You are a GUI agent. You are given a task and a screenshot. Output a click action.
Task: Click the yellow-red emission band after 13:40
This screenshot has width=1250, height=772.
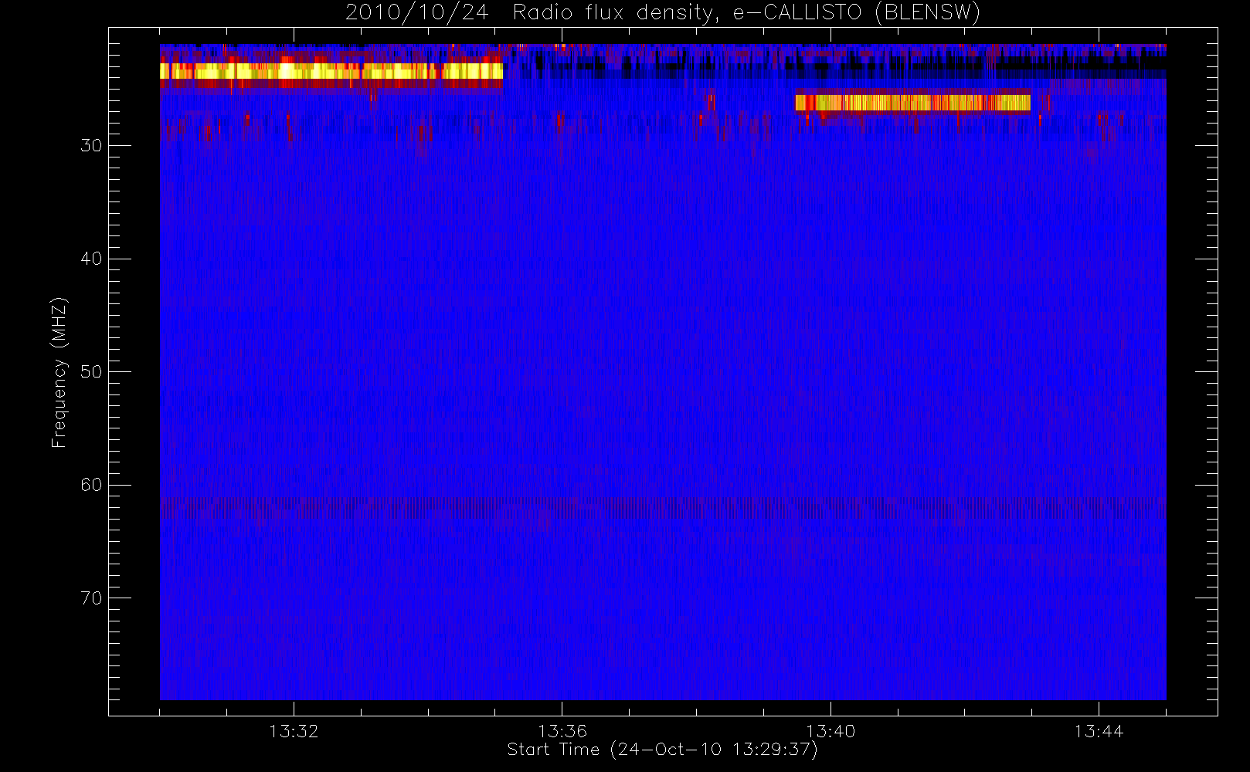[x=912, y=103]
